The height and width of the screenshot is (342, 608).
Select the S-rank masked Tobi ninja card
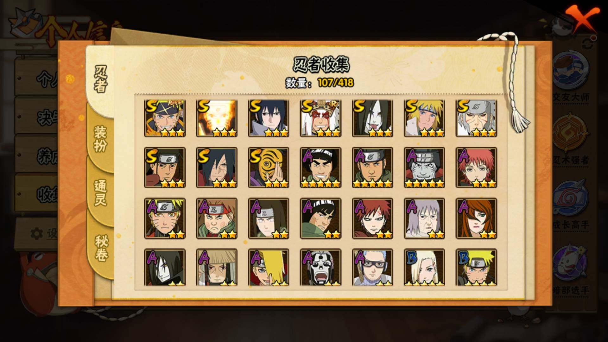coord(269,168)
